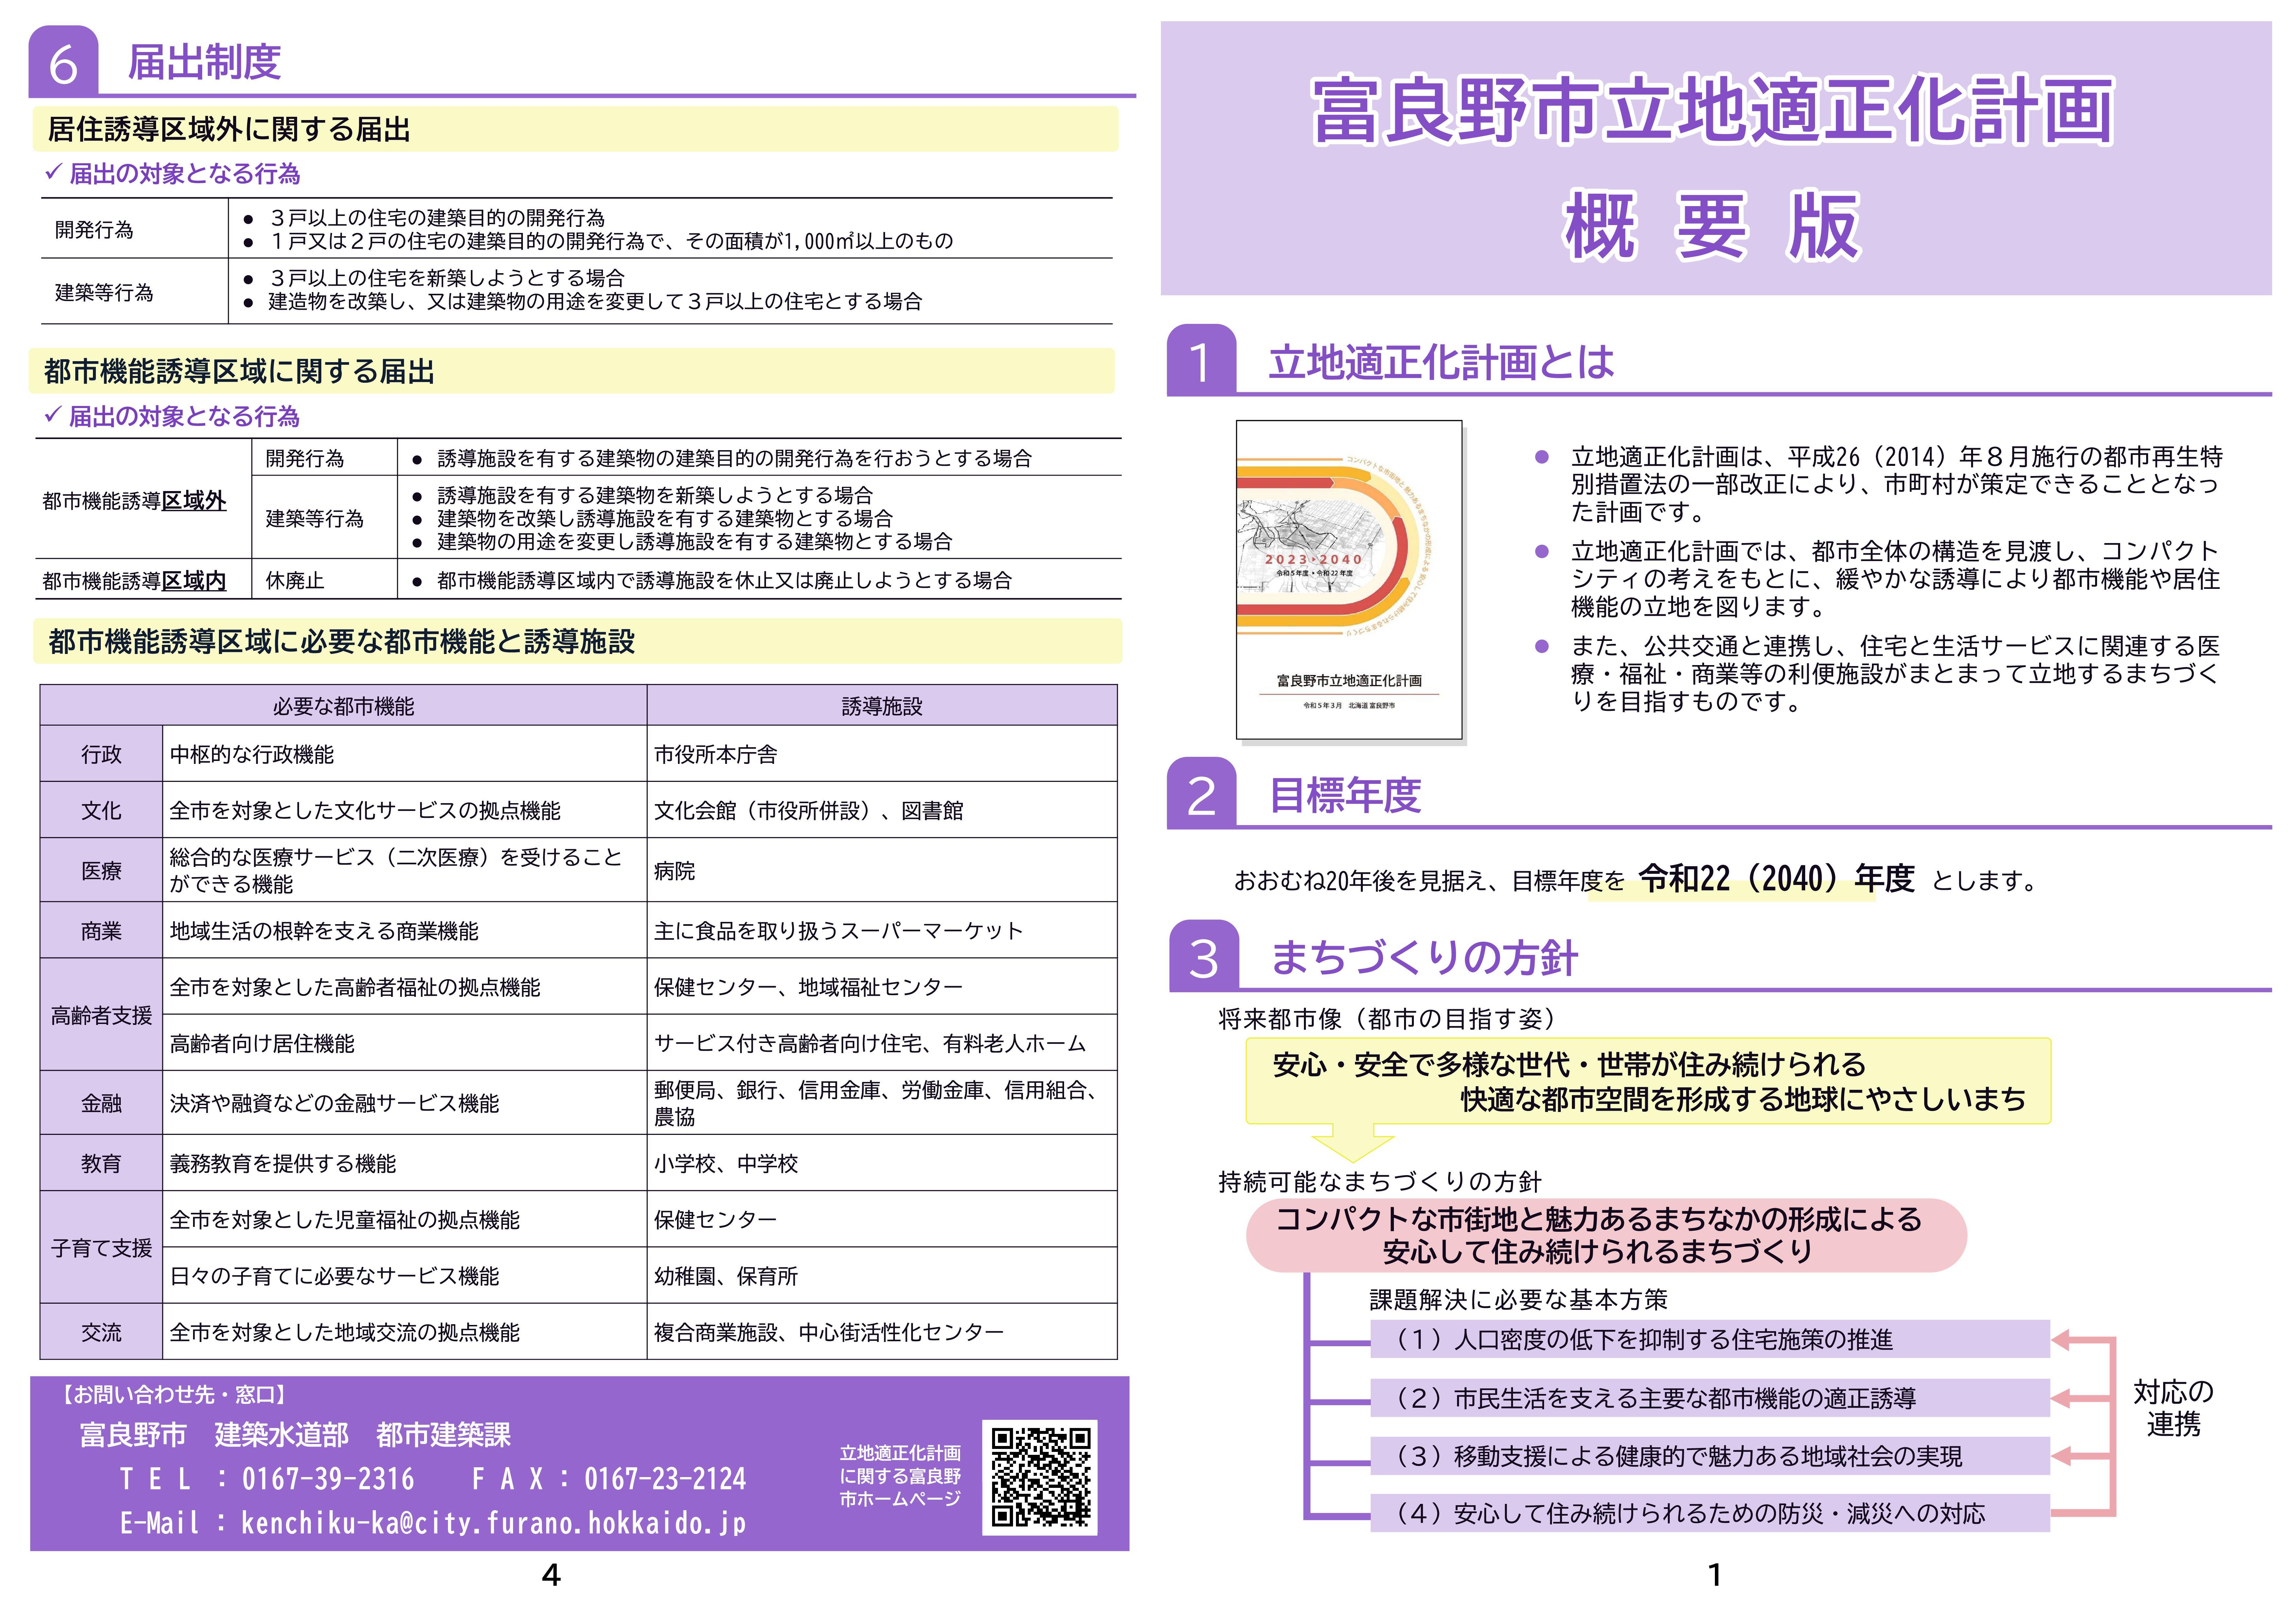Click the 教育 row label

101,1163
